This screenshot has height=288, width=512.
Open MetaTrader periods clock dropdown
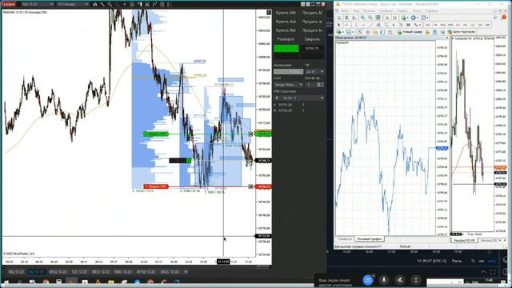pyautogui.click(x=414, y=18)
